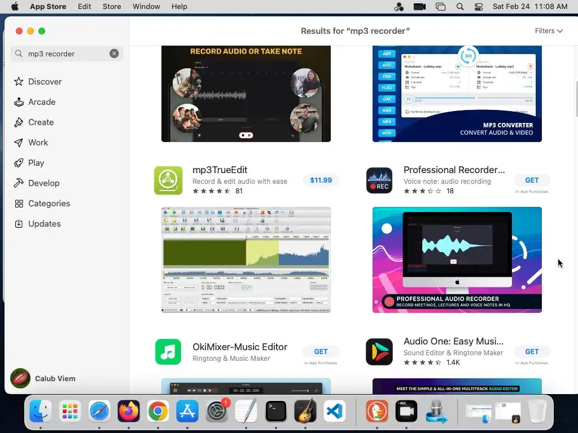Open the Trash in the Dock

click(x=537, y=411)
